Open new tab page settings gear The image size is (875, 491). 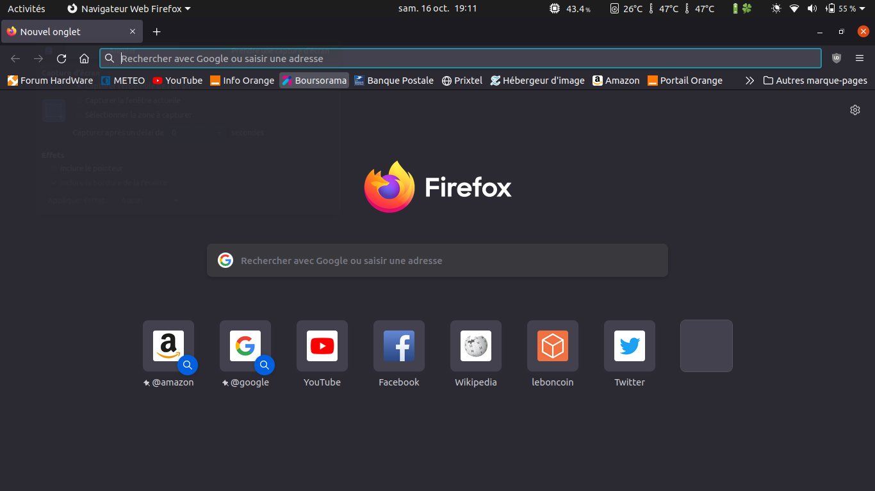[855, 110]
